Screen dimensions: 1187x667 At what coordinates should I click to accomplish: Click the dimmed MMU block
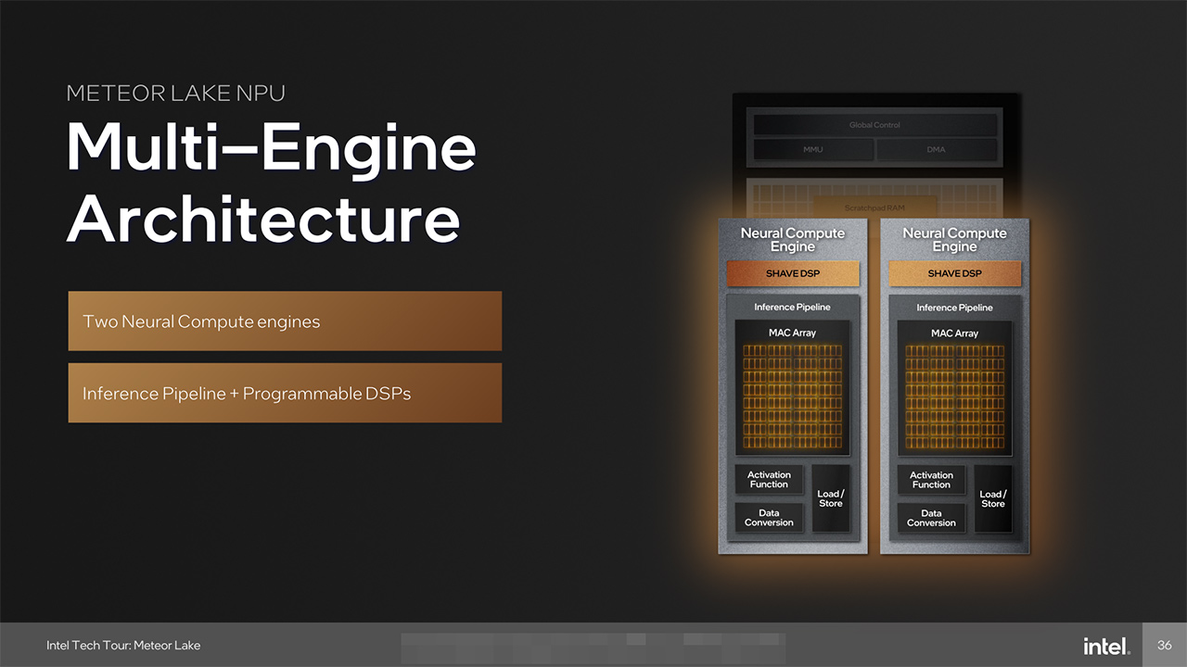tap(812, 149)
